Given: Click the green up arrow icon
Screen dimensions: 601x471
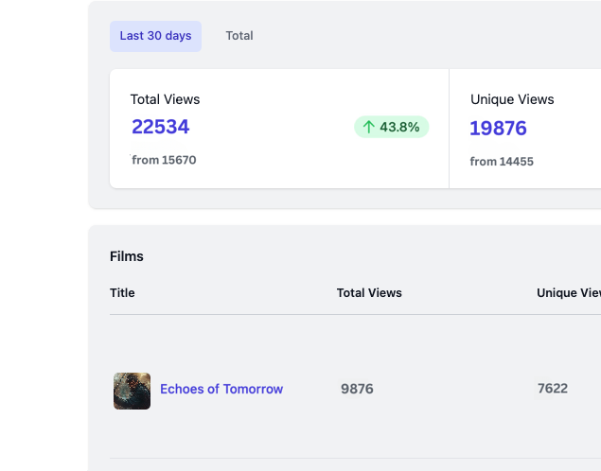Looking at the screenshot, I should (x=369, y=127).
